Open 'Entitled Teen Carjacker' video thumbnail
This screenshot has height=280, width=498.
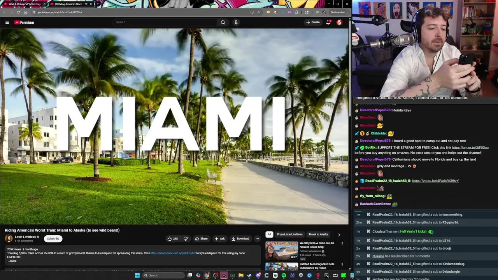pos(282,267)
